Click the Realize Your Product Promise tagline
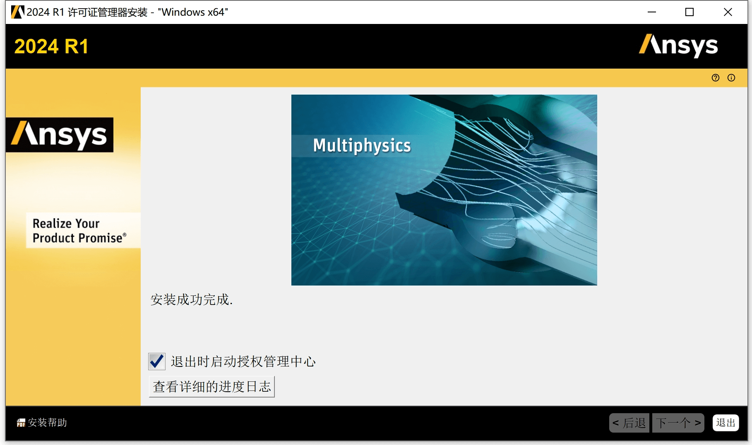The image size is (752, 445). tap(79, 231)
